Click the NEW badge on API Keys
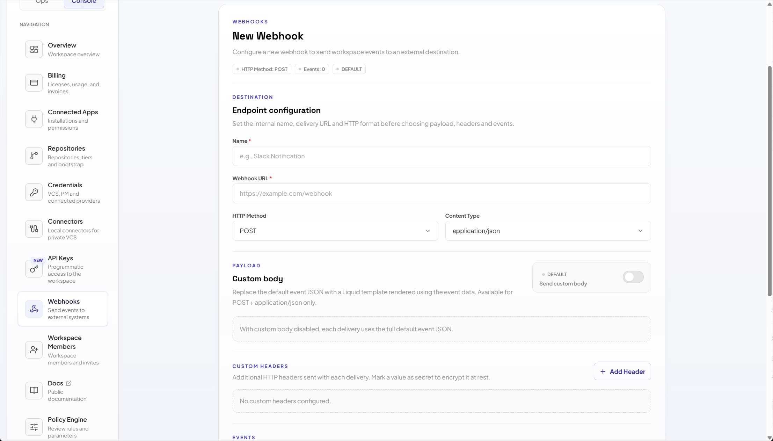This screenshot has height=441, width=773. pyautogui.click(x=38, y=260)
